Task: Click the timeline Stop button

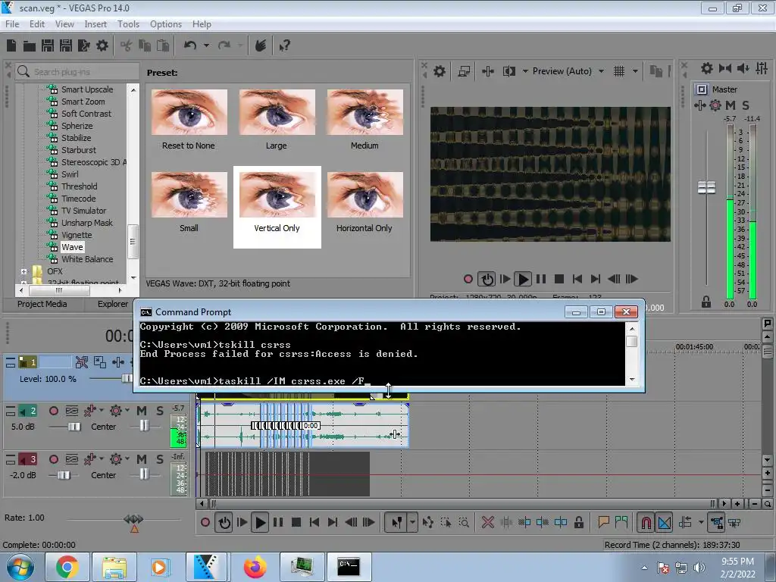Action: [x=296, y=522]
